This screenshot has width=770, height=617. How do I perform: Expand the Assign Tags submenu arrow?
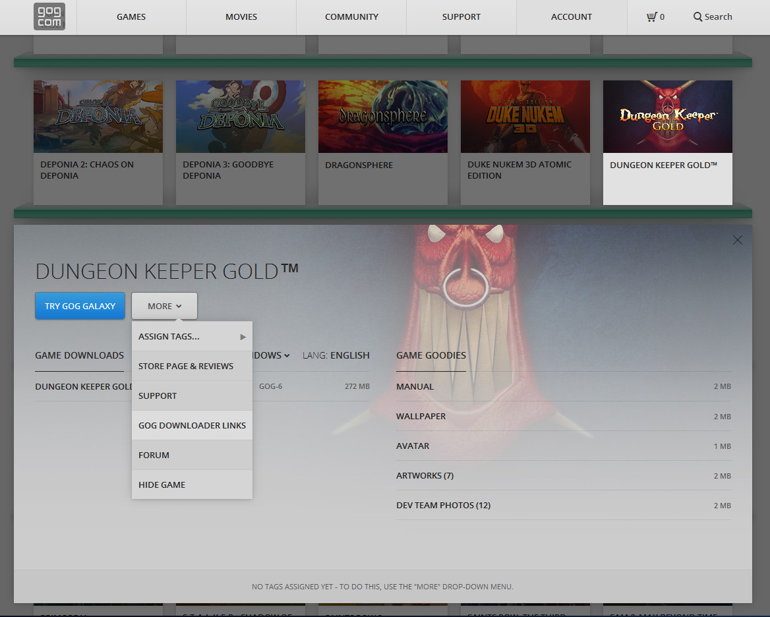tap(243, 337)
